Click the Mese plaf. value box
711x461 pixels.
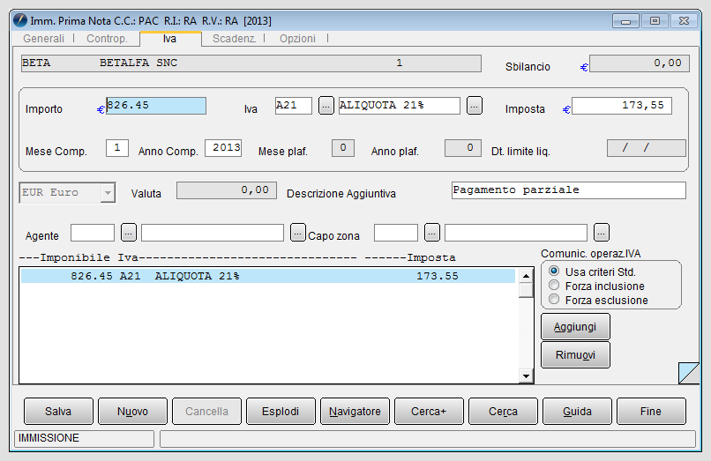pyautogui.click(x=343, y=148)
